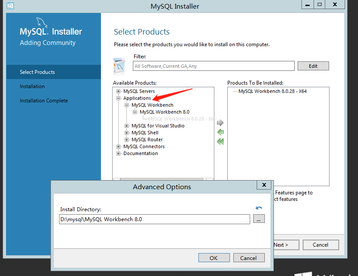Image resolution: width=358 pixels, height=276 pixels.
Task: Maximize the MySQL Installer window
Action: [x=320, y=5]
